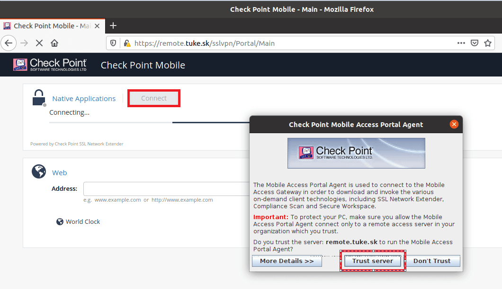Expand More Details in the Portal Agent dialog

[x=287, y=261]
